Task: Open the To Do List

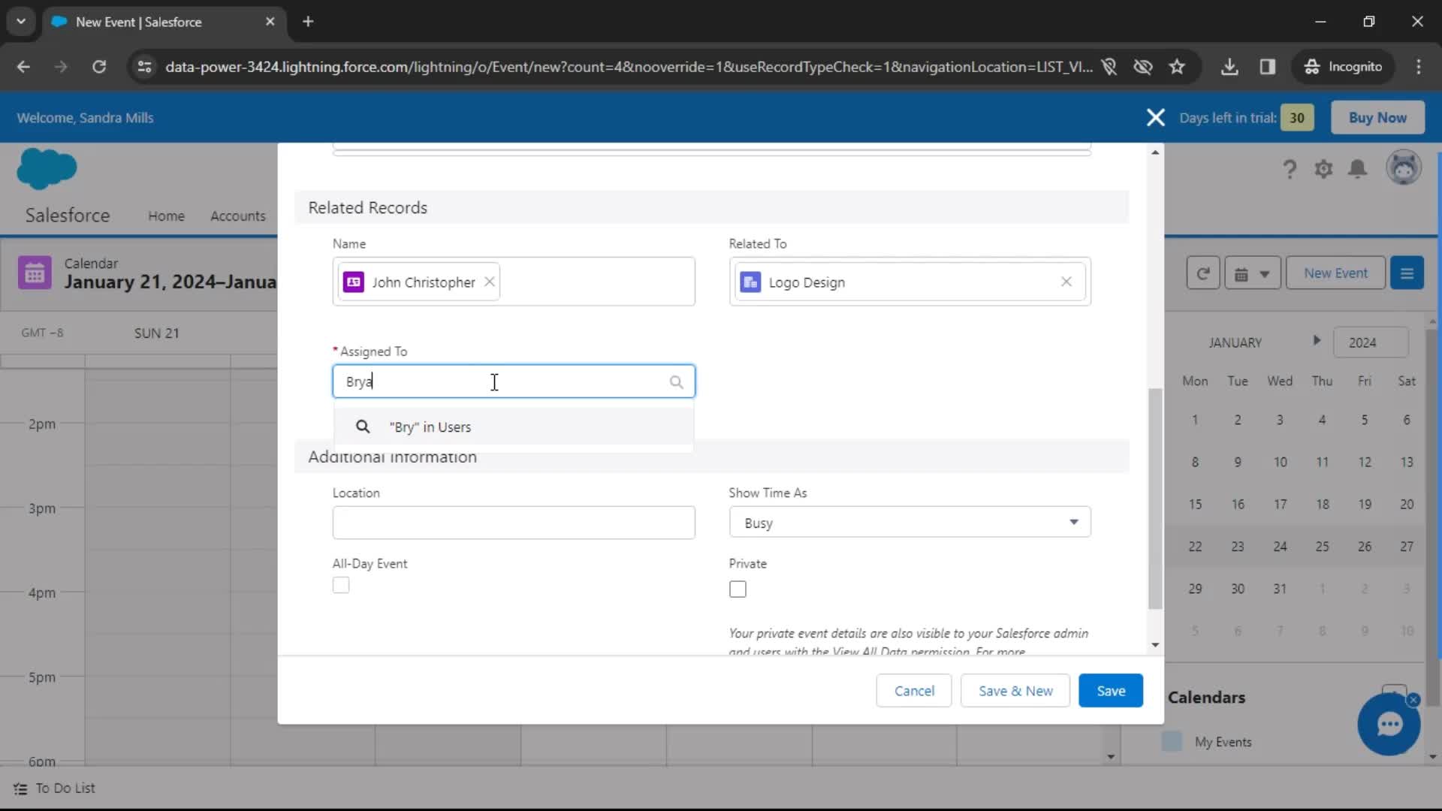Action: pyautogui.click(x=55, y=788)
